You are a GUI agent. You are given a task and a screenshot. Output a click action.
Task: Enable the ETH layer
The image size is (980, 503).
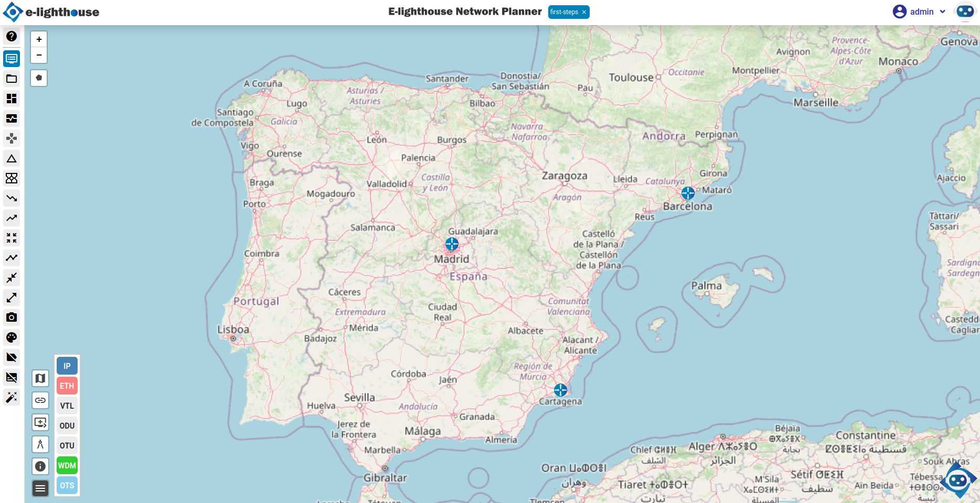click(x=67, y=385)
